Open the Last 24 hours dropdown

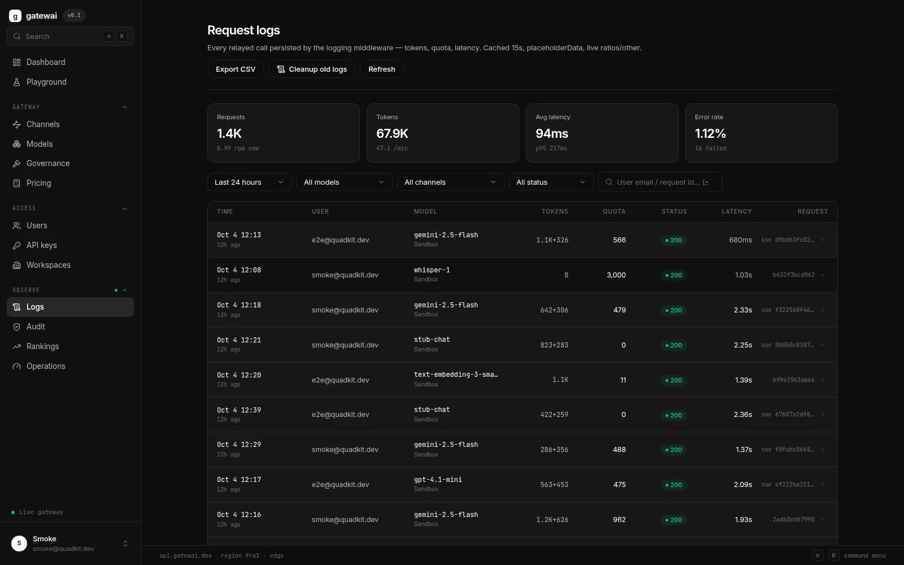click(x=250, y=182)
